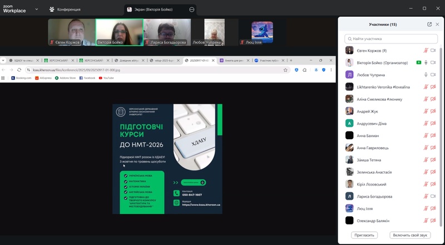Click the more options icon beside Экран (Вікторія Бойко)
445x245 pixels.
192,9
